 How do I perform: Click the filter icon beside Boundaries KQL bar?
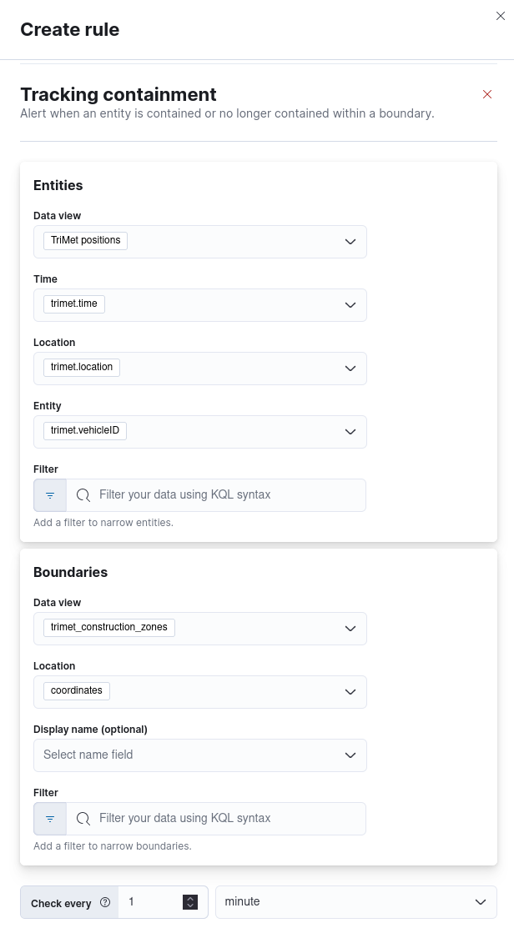point(49,818)
